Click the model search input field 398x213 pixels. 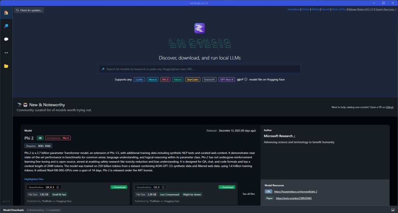click(199, 69)
